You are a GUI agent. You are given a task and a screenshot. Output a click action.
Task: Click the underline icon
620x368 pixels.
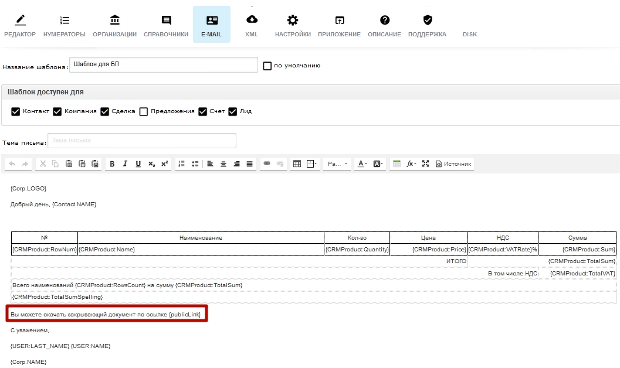(138, 164)
